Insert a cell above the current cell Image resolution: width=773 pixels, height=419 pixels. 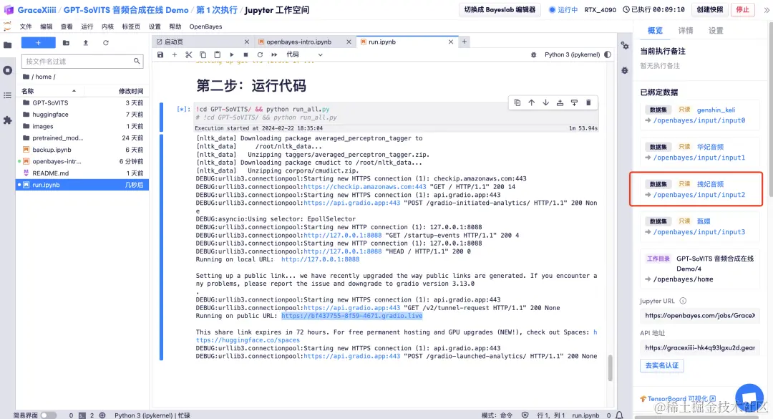pos(560,102)
